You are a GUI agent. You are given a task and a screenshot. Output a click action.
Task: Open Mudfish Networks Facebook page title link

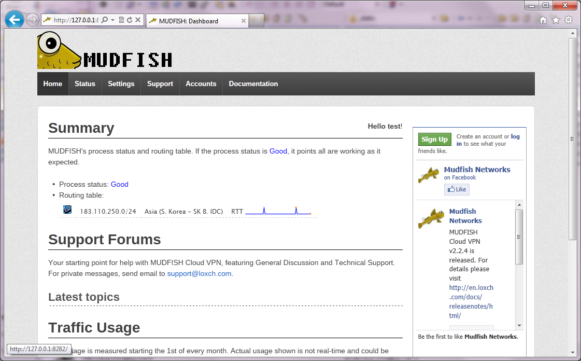477,170
